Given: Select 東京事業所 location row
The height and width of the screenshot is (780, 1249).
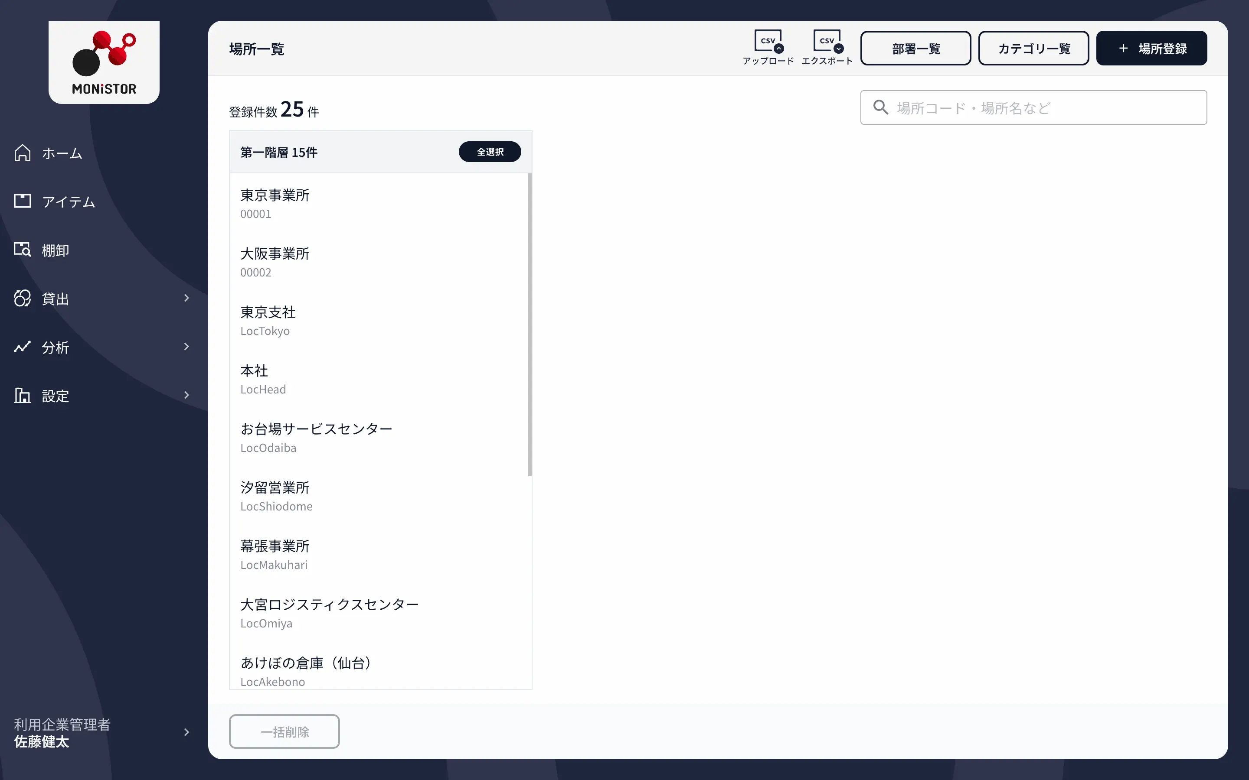Looking at the screenshot, I should point(379,203).
